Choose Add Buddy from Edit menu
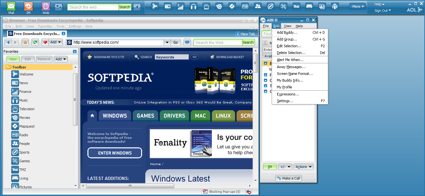The image size is (425, 196). pos(300,32)
